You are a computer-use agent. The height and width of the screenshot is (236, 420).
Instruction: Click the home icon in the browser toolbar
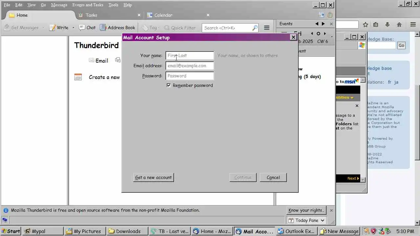[399, 25]
